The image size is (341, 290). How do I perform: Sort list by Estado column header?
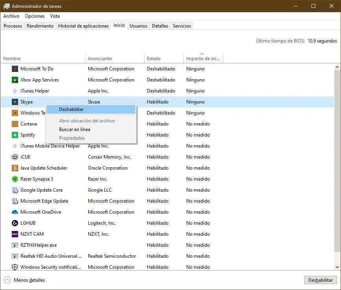[x=154, y=59]
